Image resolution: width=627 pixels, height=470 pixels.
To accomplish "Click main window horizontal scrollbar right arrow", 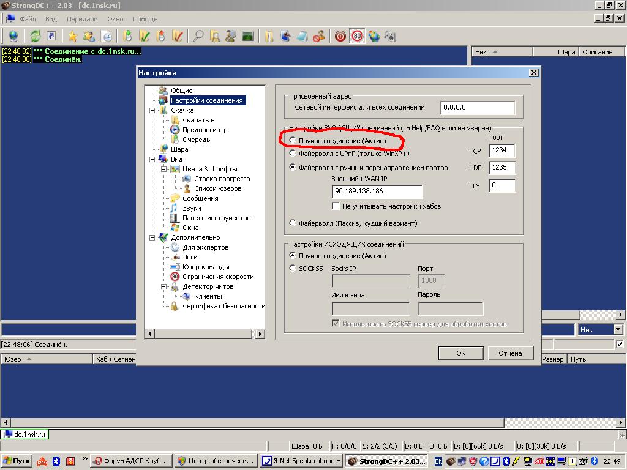I will [x=621, y=422].
